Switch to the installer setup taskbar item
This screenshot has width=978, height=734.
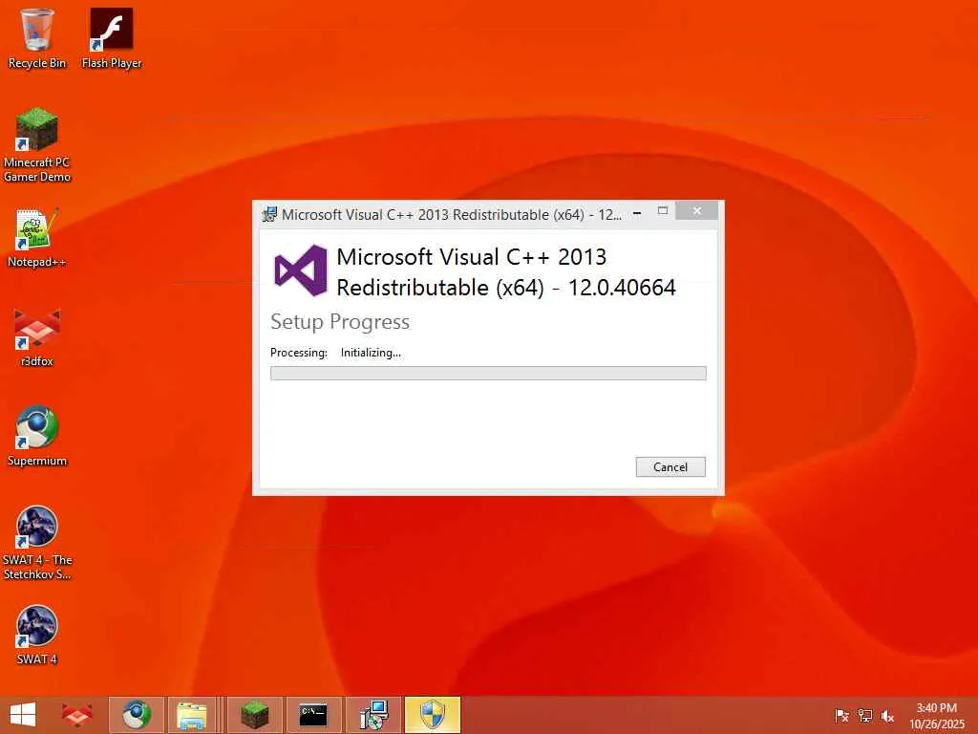click(x=373, y=715)
